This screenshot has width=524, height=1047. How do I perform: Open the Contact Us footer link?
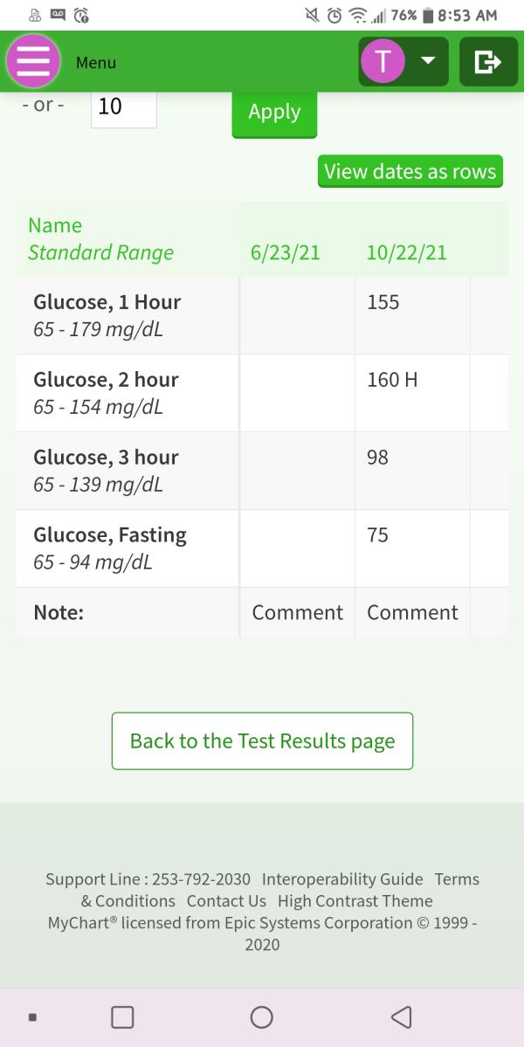coord(226,901)
